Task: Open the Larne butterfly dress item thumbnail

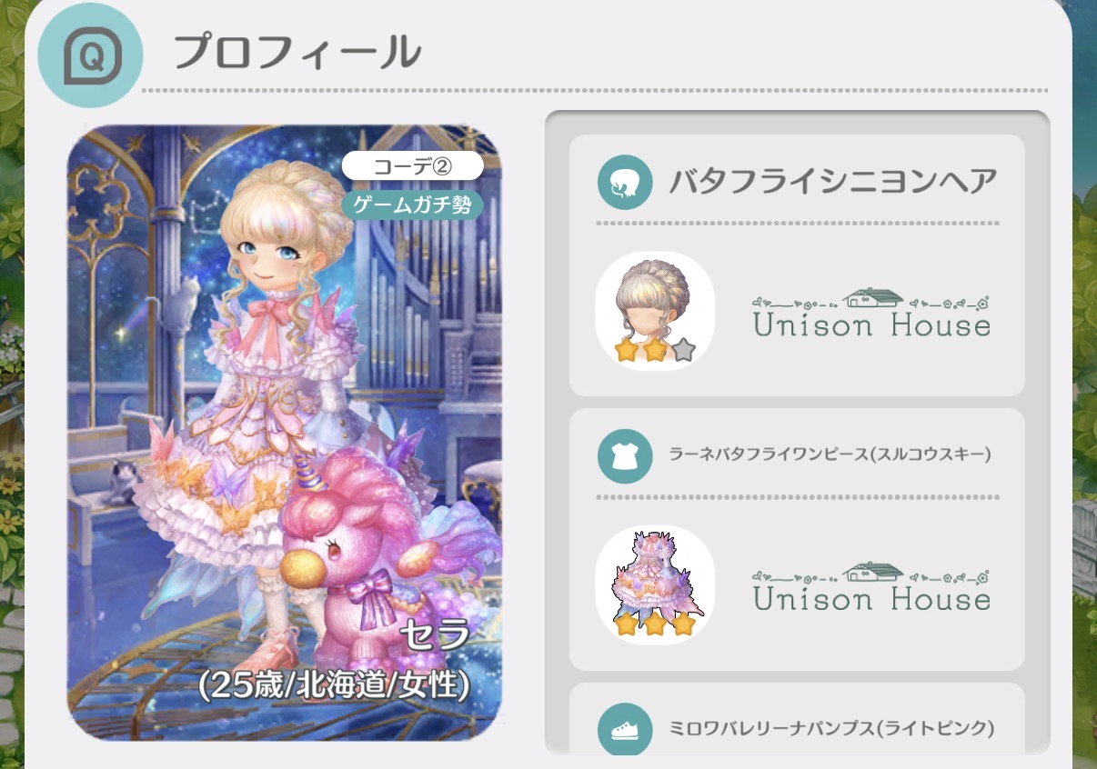Action: (655, 585)
